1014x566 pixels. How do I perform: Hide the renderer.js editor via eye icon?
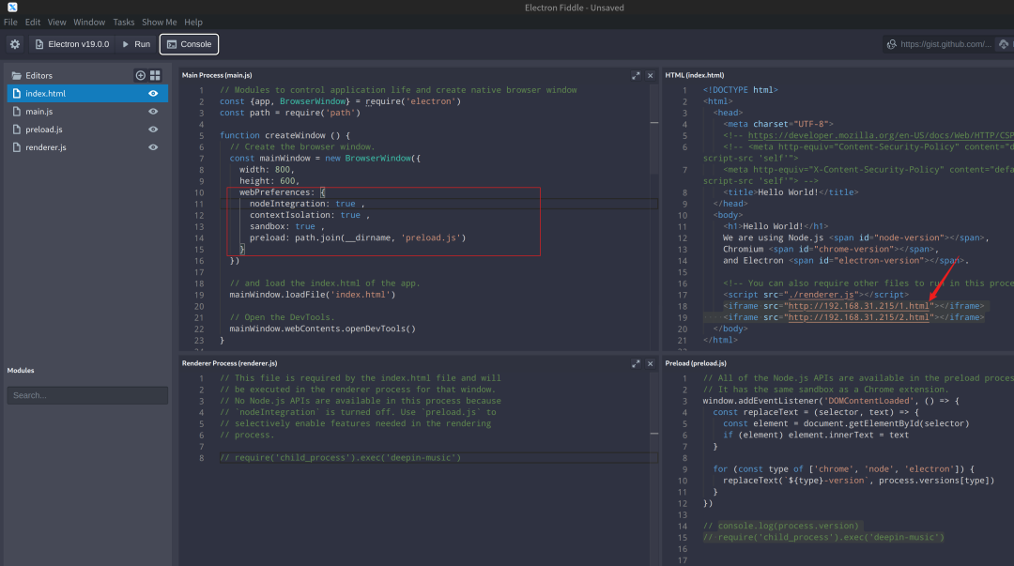click(153, 147)
